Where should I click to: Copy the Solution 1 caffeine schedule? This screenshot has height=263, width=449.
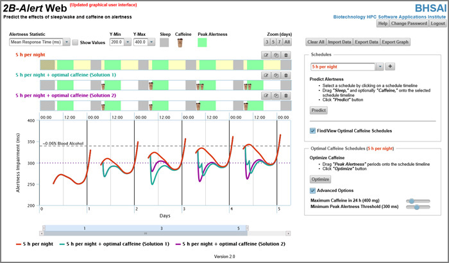tap(276, 76)
